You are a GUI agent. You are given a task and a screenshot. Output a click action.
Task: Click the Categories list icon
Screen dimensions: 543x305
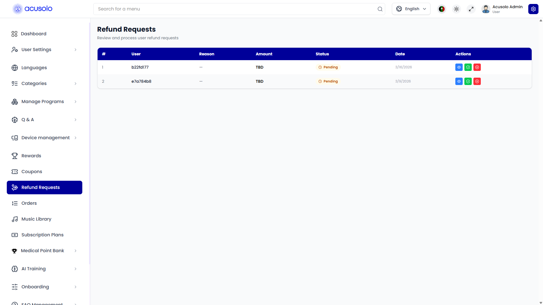[x=15, y=84]
